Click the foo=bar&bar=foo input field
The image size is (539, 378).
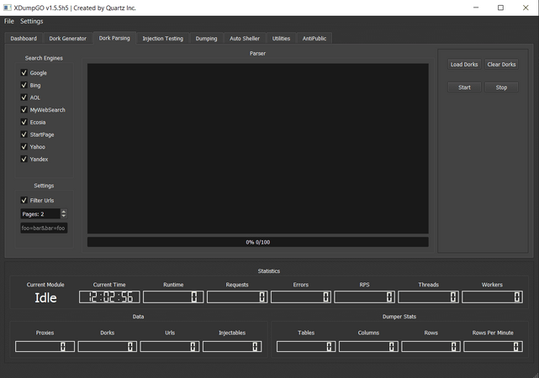coord(44,228)
